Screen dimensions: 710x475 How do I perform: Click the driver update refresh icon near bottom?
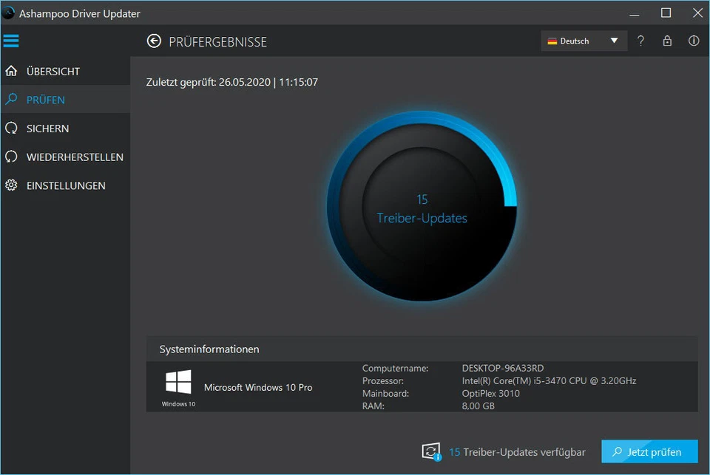click(431, 451)
